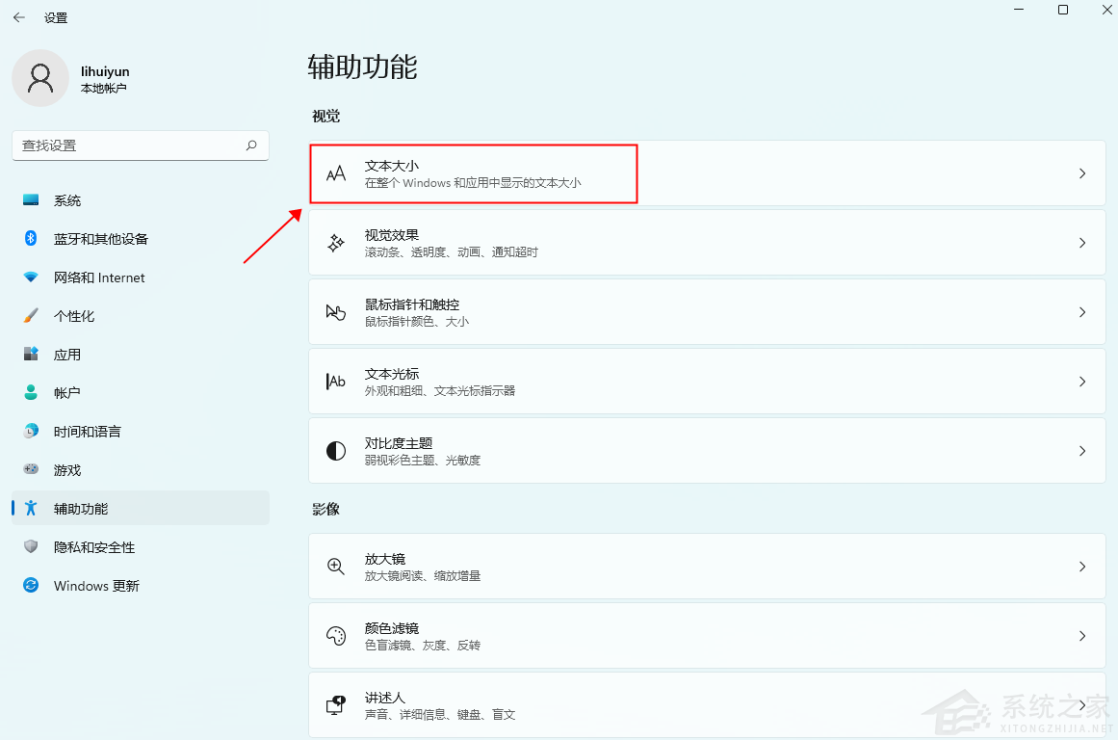Viewport: 1118px width, 740px height.
Task: Open the 鼠标指针和触控 setting title
Action: click(412, 304)
